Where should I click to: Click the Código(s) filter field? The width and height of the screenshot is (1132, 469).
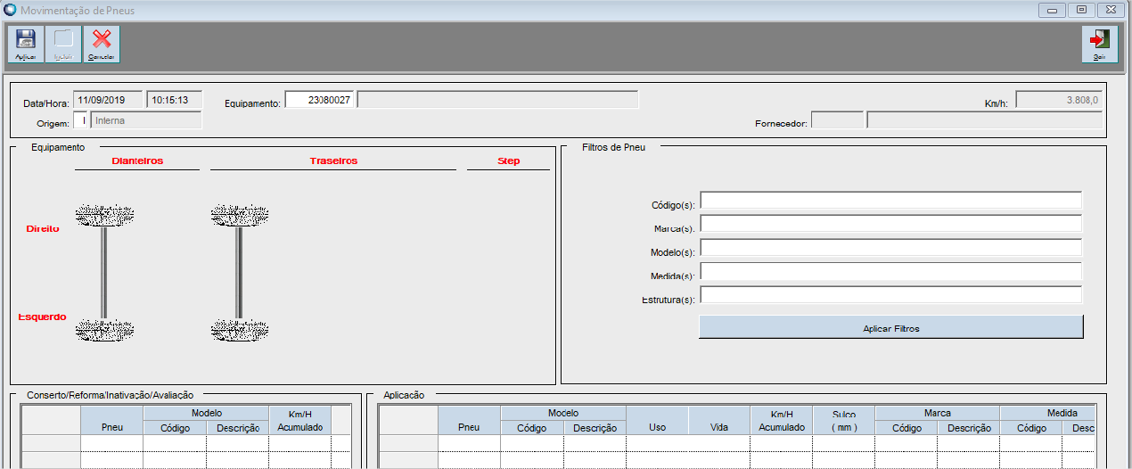pos(890,200)
